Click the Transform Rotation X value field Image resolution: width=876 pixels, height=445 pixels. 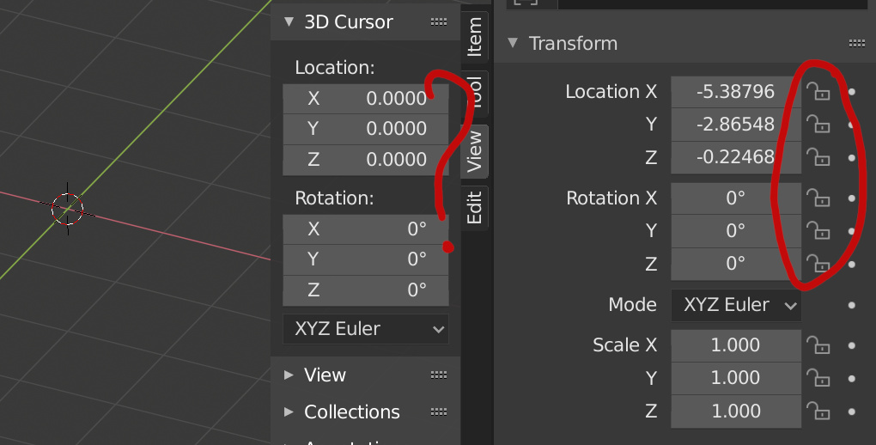(x=736, y=198)
